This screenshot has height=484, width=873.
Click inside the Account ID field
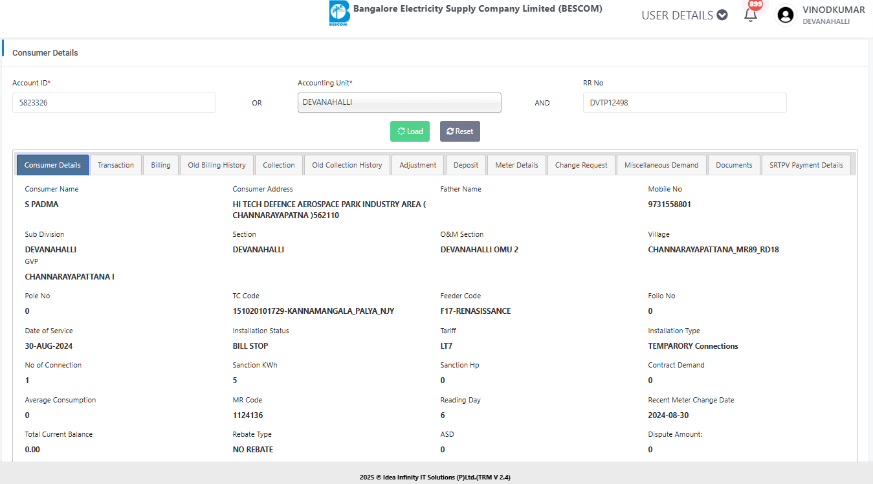click(x=114, y=102)
